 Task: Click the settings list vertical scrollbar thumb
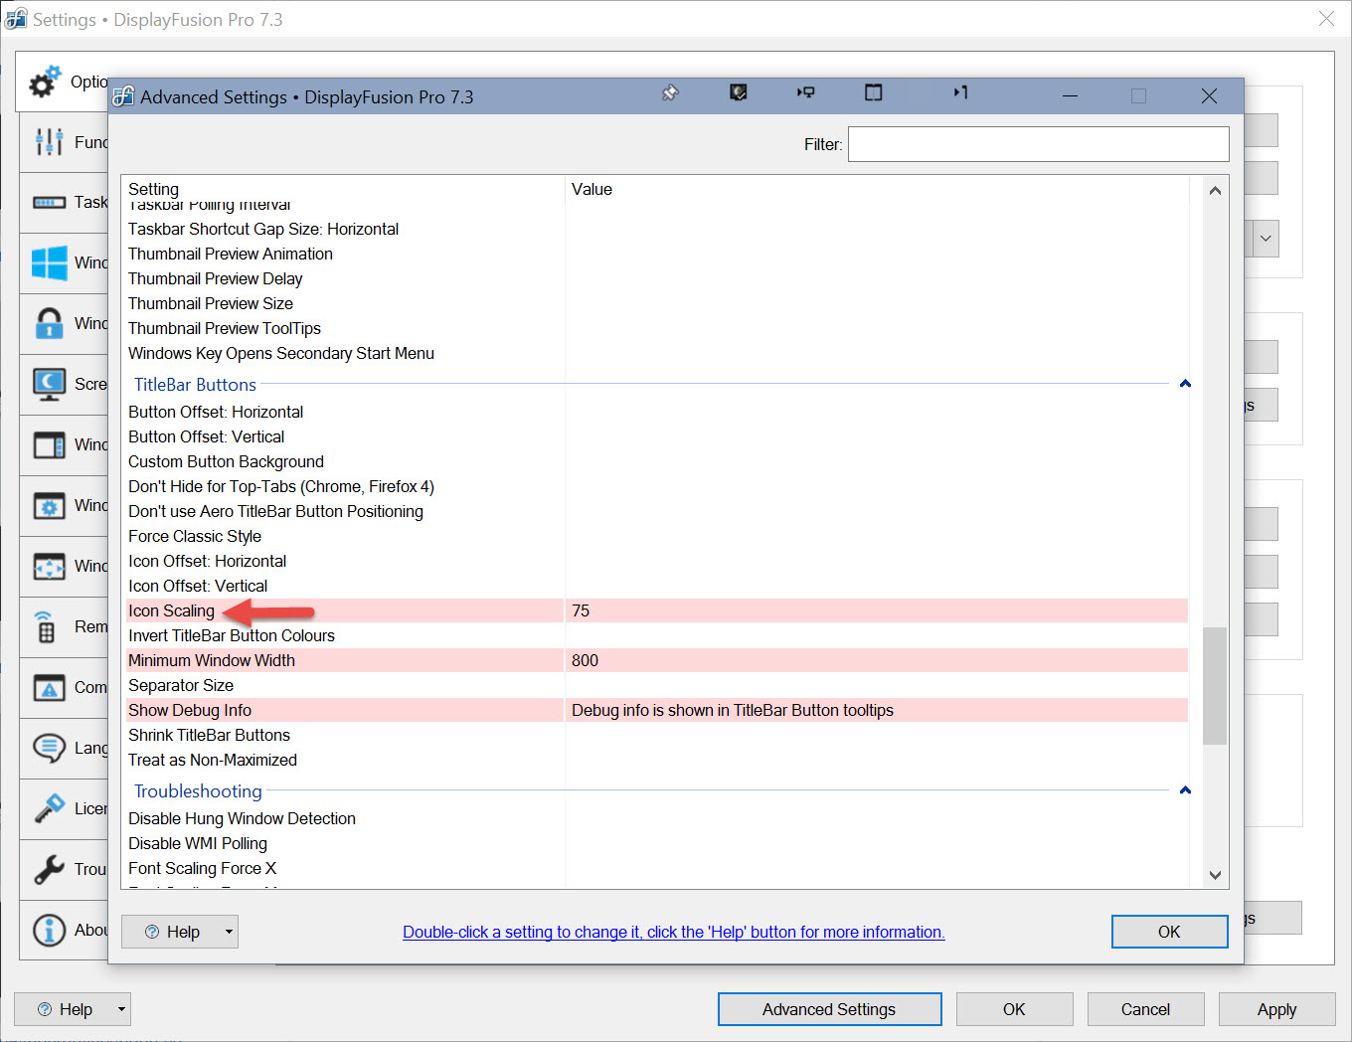pos(1214,685)
